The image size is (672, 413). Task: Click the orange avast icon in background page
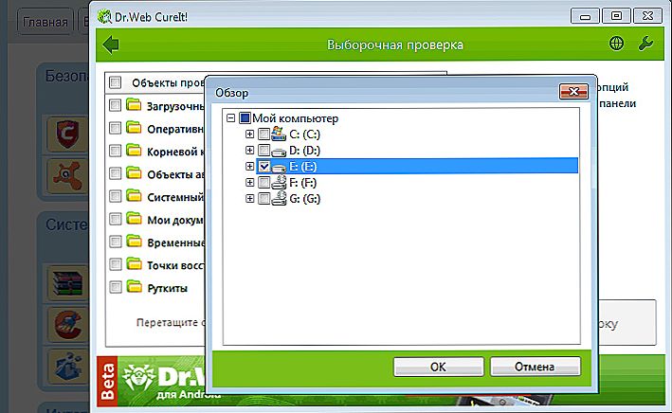(x=67, y=175)
